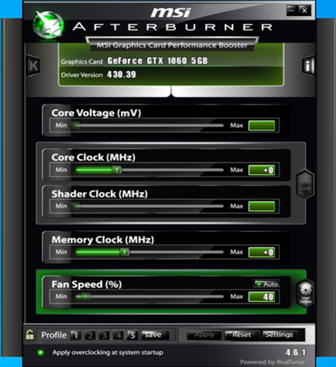Toggle the fan User Define hexagon button
The image size is (336, 367).
pos(305,294)
